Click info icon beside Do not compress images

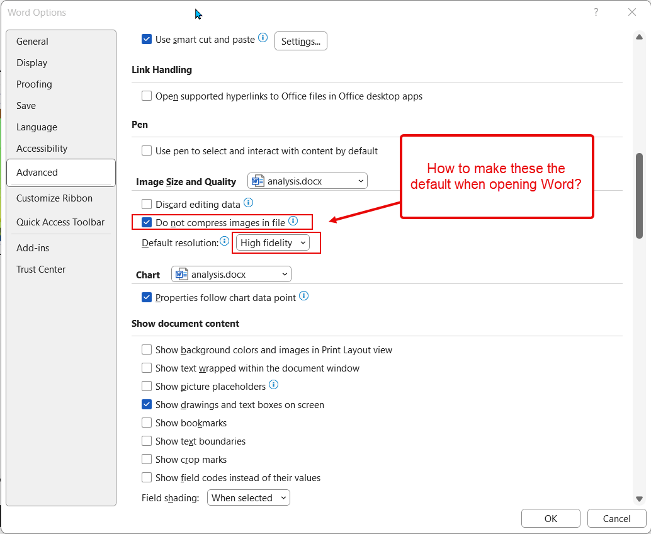pos(293,221)
